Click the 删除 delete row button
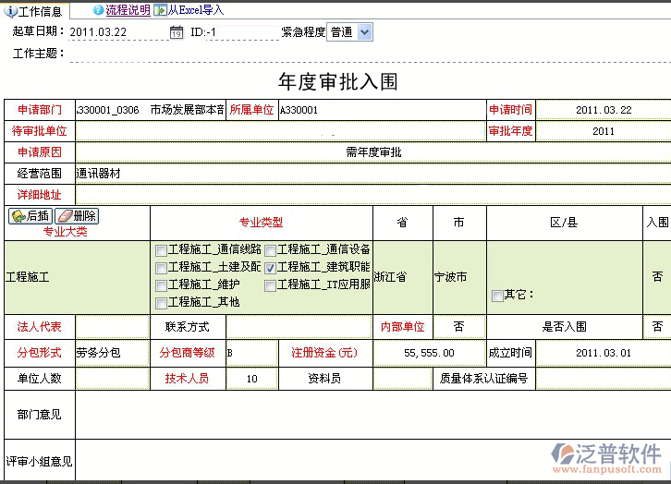The image size is (671, 484). 77,215
